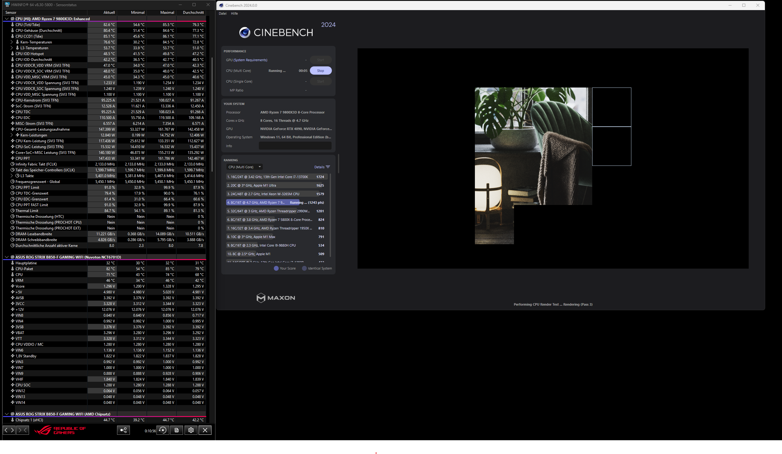Expand the Kern-Temperaturen tree item
Viewport: 782px width, 454px height.
pos(12,42)
